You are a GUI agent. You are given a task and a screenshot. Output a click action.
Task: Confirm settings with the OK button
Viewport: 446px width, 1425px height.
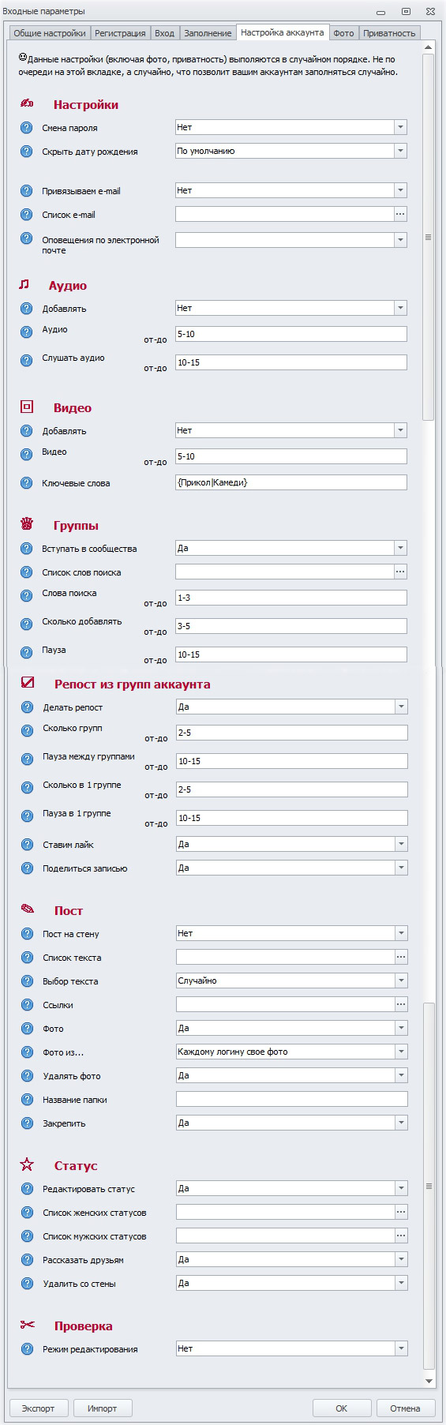click(342, 1408)
